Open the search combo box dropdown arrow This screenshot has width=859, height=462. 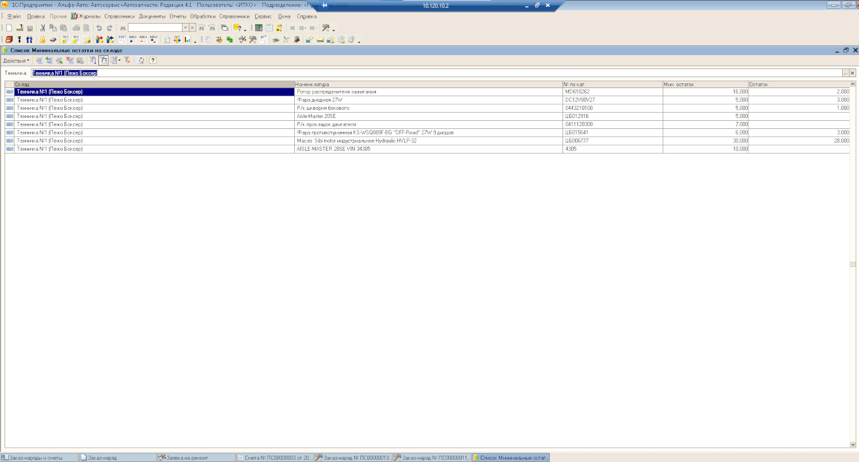tap(185, 28)
